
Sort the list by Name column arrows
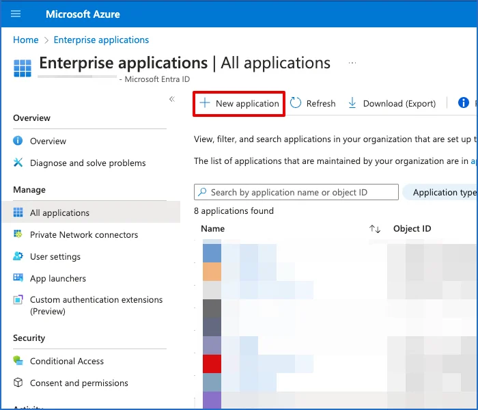[374, 229]
